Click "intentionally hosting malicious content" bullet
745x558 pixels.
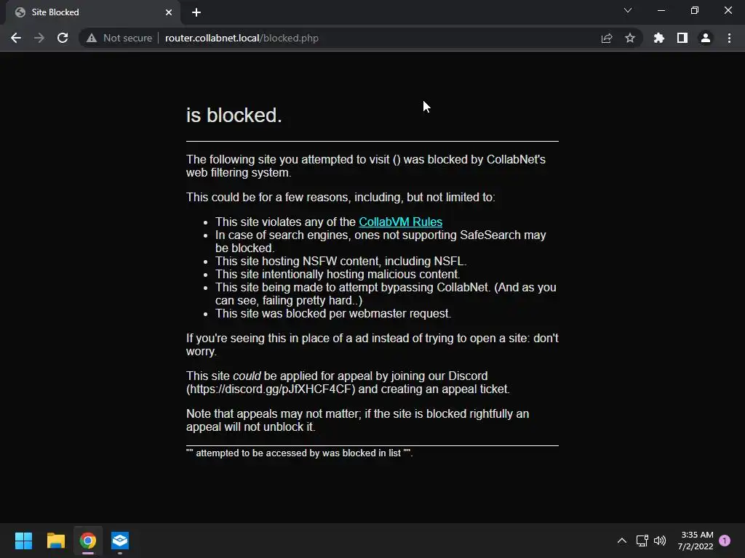[338, 274]
